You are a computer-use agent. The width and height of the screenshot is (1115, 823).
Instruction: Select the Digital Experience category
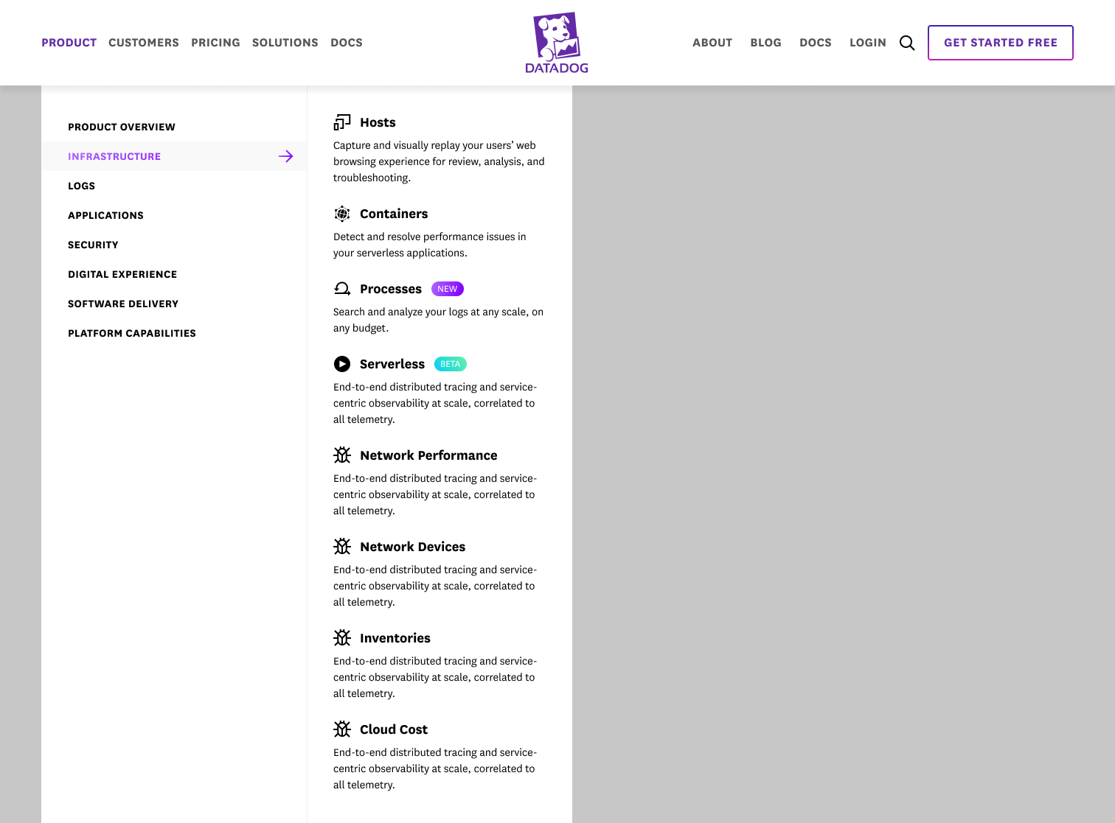pyautogui.click(x=122, y=274)
